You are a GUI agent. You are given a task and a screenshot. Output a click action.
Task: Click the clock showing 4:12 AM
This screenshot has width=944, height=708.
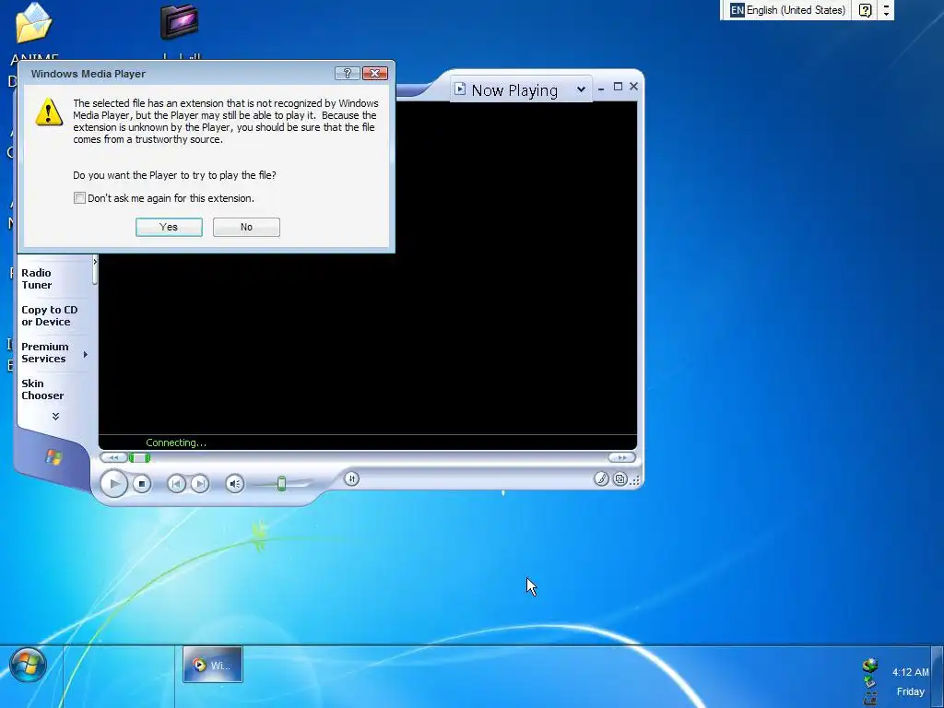click(910, 672)
